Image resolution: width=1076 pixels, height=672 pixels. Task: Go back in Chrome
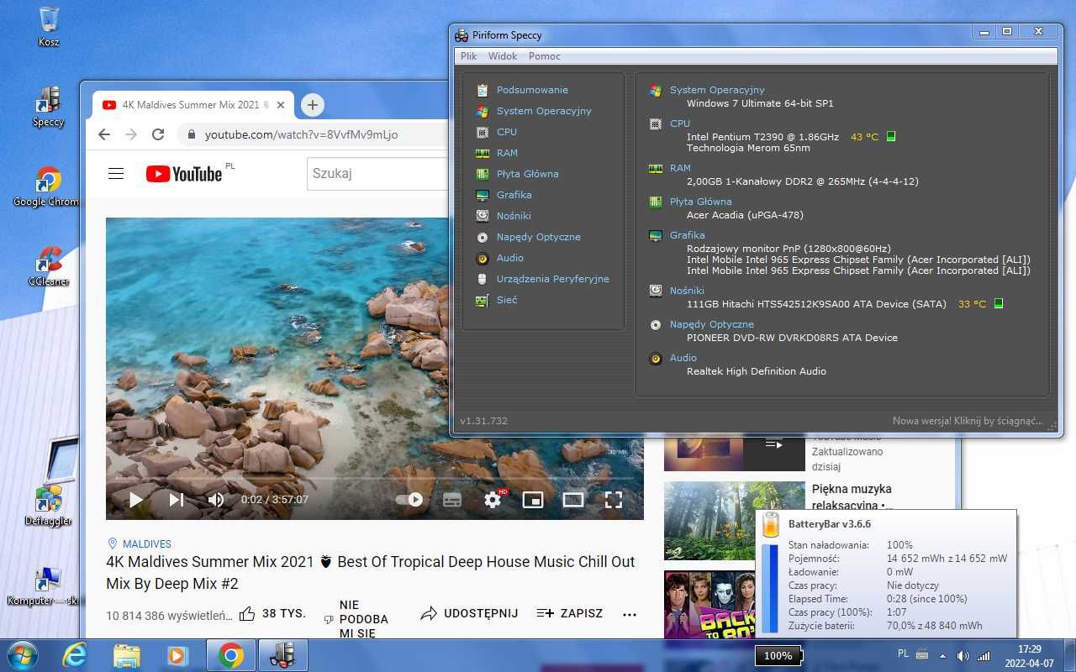pyautogui.click(x=104, y=134)
